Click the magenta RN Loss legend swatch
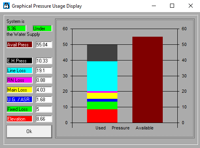This screenshot has height=148, width=200. pyautogui.click(x=19, y=80)
